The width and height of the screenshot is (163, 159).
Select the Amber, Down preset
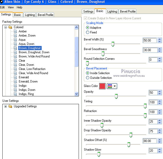tap(27, 36)
